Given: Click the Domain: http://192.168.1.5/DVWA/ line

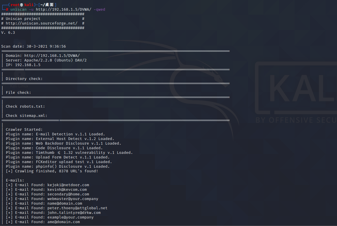Looking at the screenshot, I should point(43,56).
